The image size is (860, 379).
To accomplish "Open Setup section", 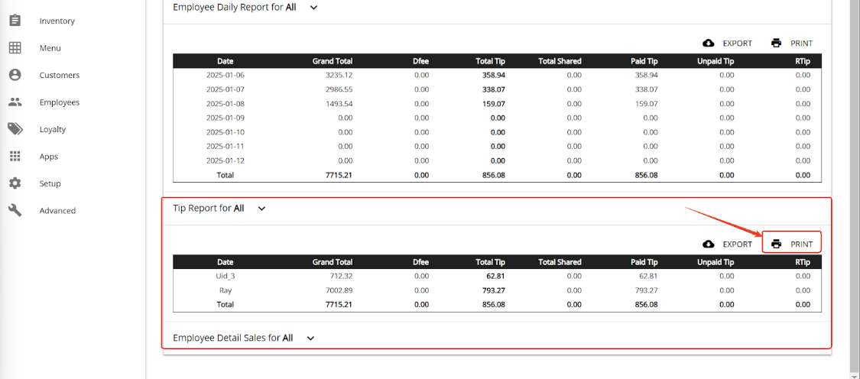I will (50, 183).
